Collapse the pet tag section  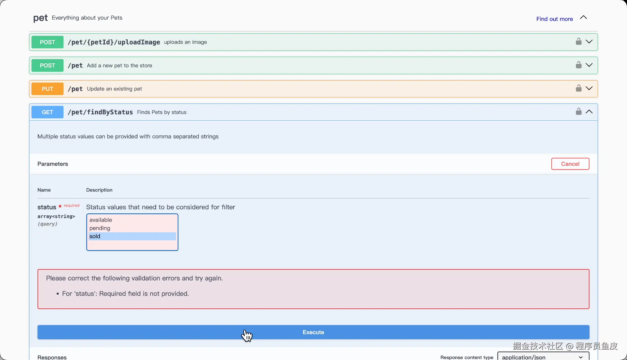click(583, 18)
